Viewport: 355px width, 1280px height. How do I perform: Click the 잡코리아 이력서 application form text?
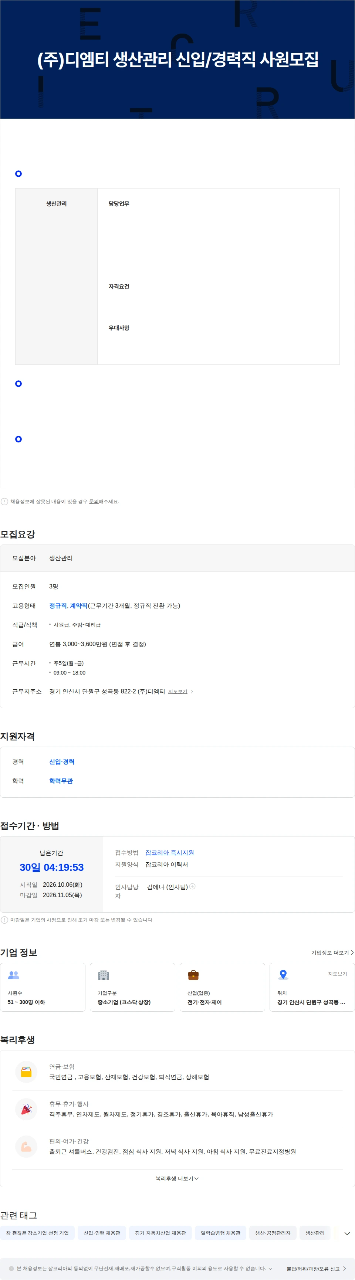click(166, 865)
